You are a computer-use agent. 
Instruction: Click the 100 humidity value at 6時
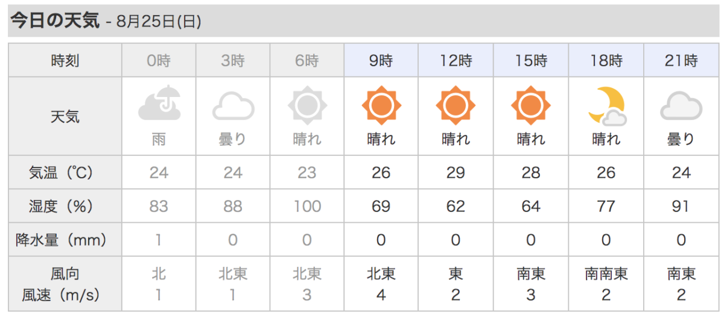click(x=307, y=206)
